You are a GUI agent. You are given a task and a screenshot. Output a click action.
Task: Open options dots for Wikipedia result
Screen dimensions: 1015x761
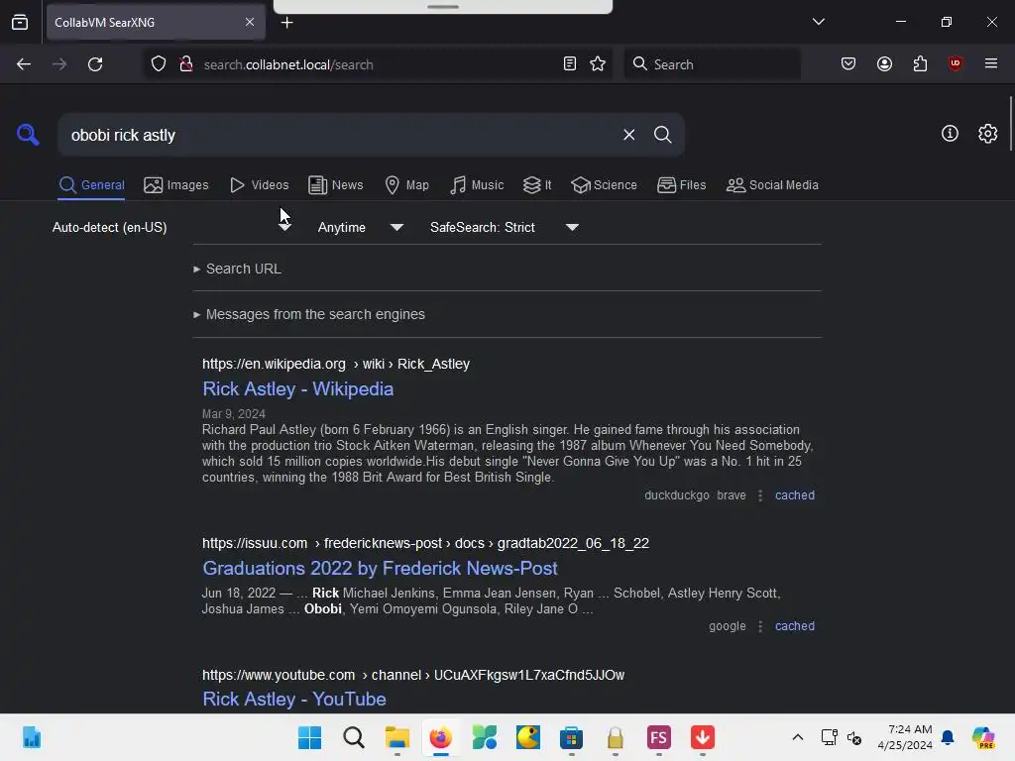[x=760, y=495]
